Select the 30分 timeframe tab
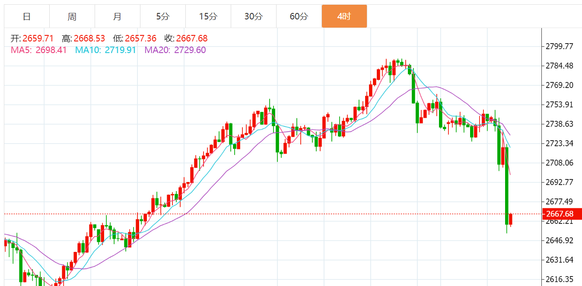Image resolution: width=582 pixels, height=286 pixels. tap(254, 16)
